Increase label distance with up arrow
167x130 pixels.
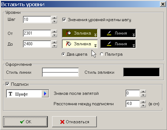pos(143,102)
